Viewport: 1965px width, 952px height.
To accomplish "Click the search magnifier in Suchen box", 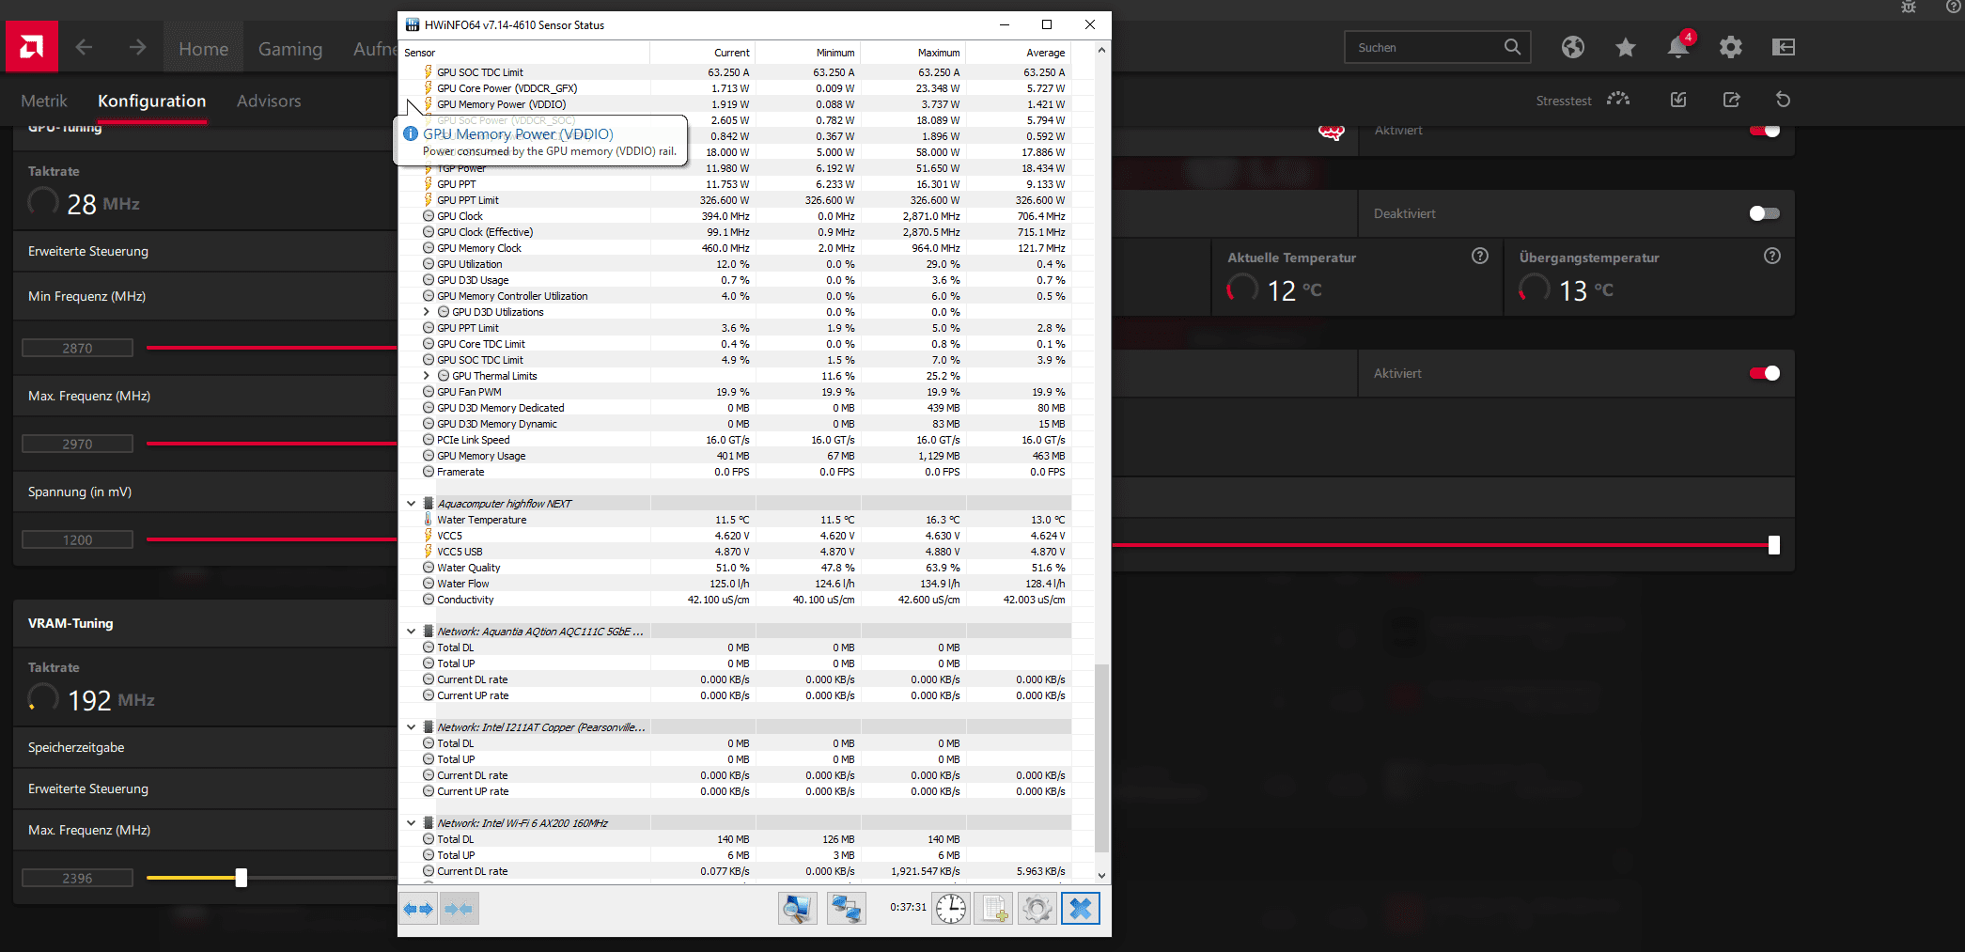I will tap(1511, 47).
